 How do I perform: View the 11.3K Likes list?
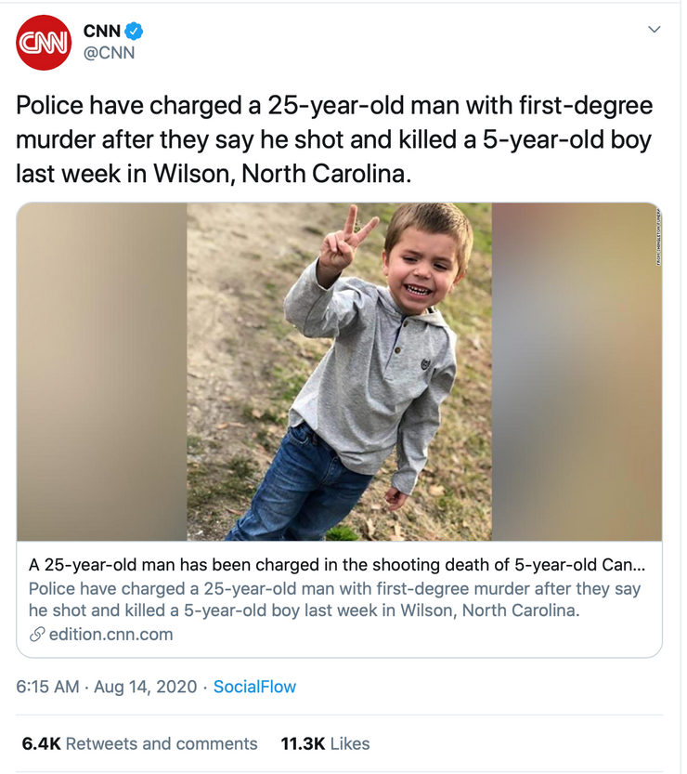325,743
